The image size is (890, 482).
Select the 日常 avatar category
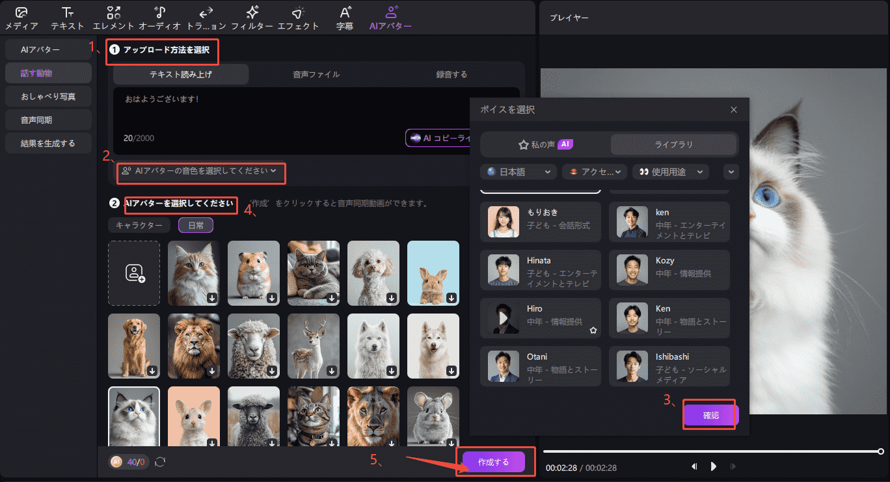[195, 224]
